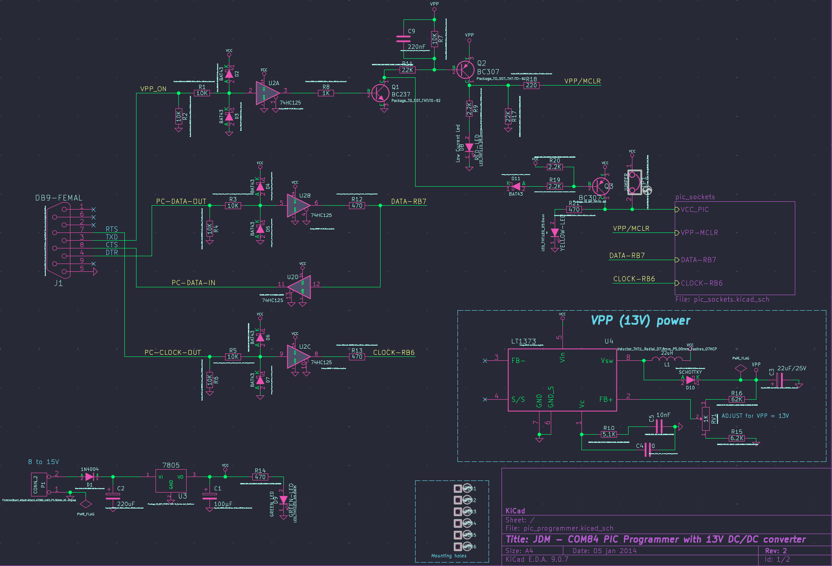Select the 22uH inductor L1

667,359
